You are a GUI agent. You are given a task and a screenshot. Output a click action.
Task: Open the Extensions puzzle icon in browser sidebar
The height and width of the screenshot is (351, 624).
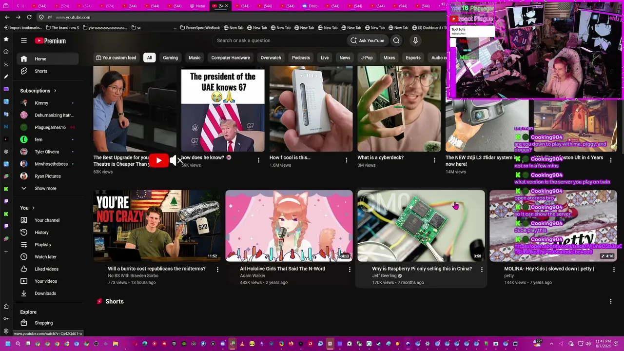[6, 306]
